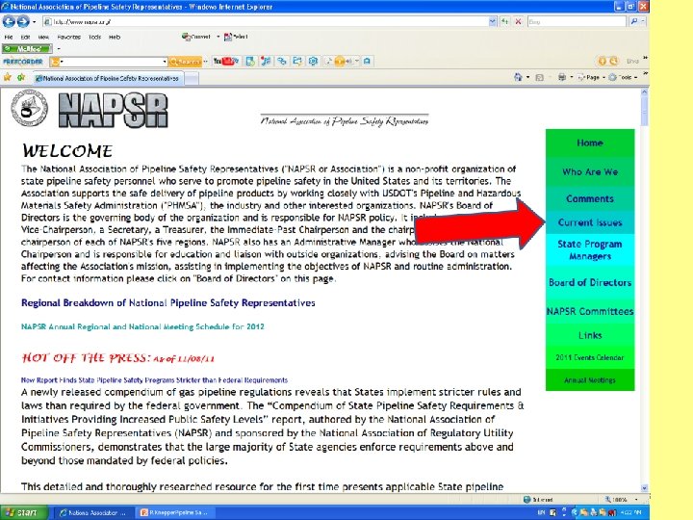The width and height of the screenshot is (693, 520).
Task: Click the Bing search box
Action: 577,21
